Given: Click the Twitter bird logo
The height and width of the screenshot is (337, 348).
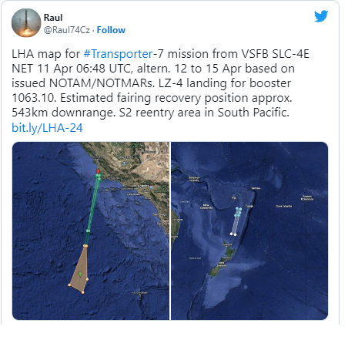Looking at the screenshot, I should [321, 16].
